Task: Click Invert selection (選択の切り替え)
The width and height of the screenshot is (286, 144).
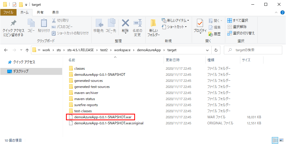Action: 241,33
